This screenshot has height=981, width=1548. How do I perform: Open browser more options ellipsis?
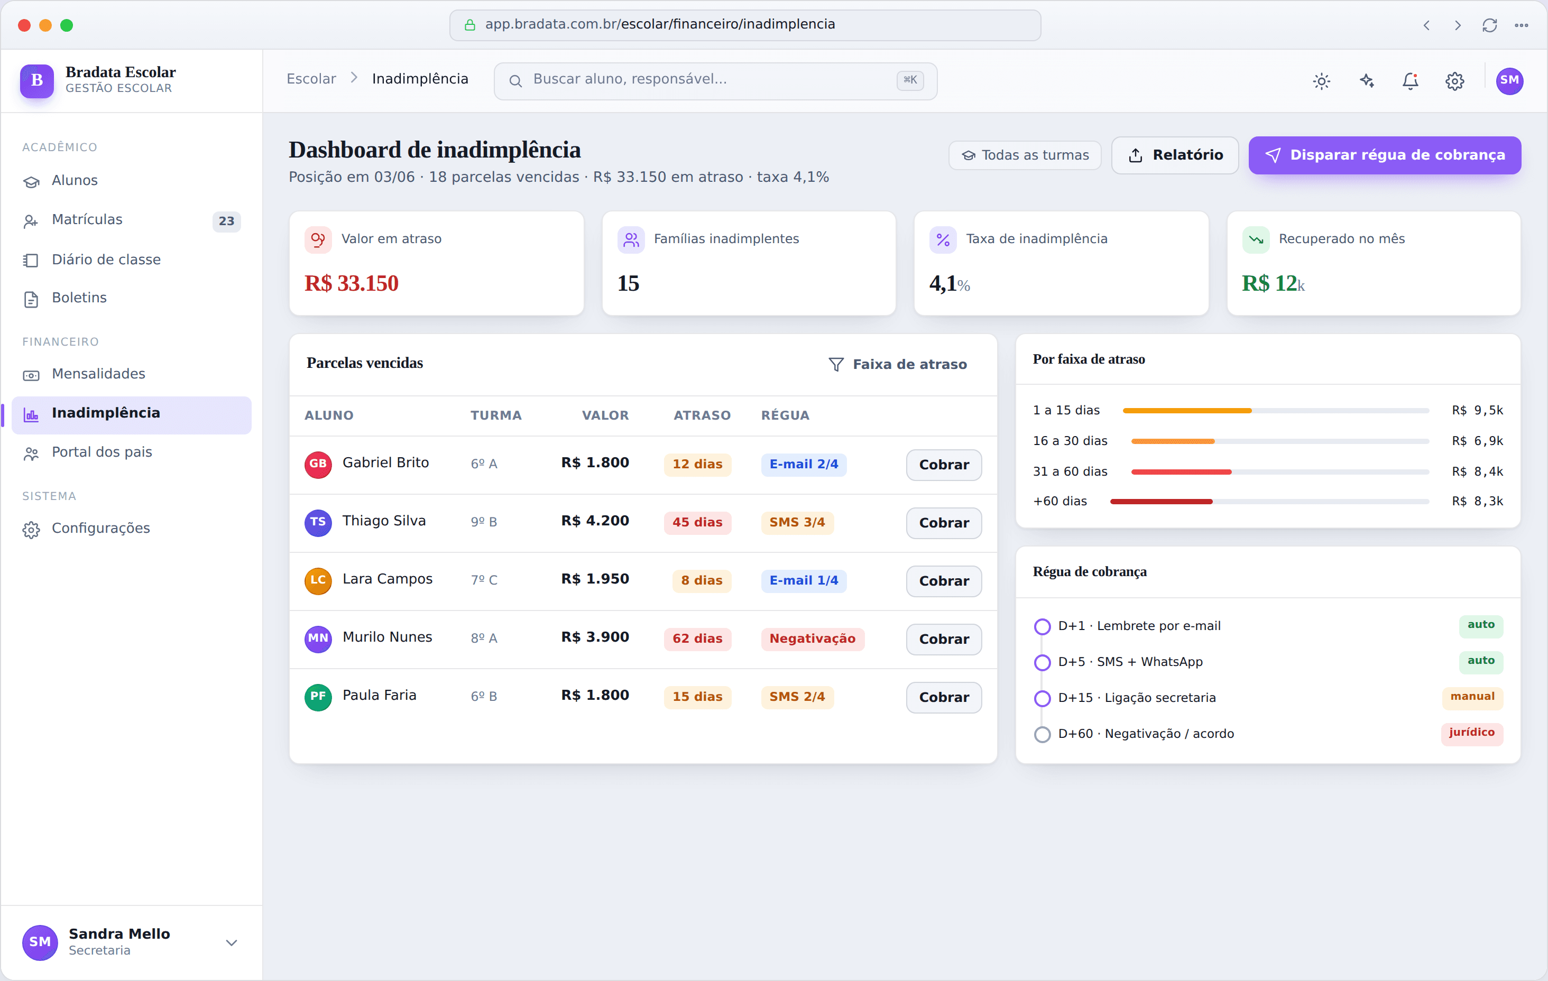pos(1521,25)
